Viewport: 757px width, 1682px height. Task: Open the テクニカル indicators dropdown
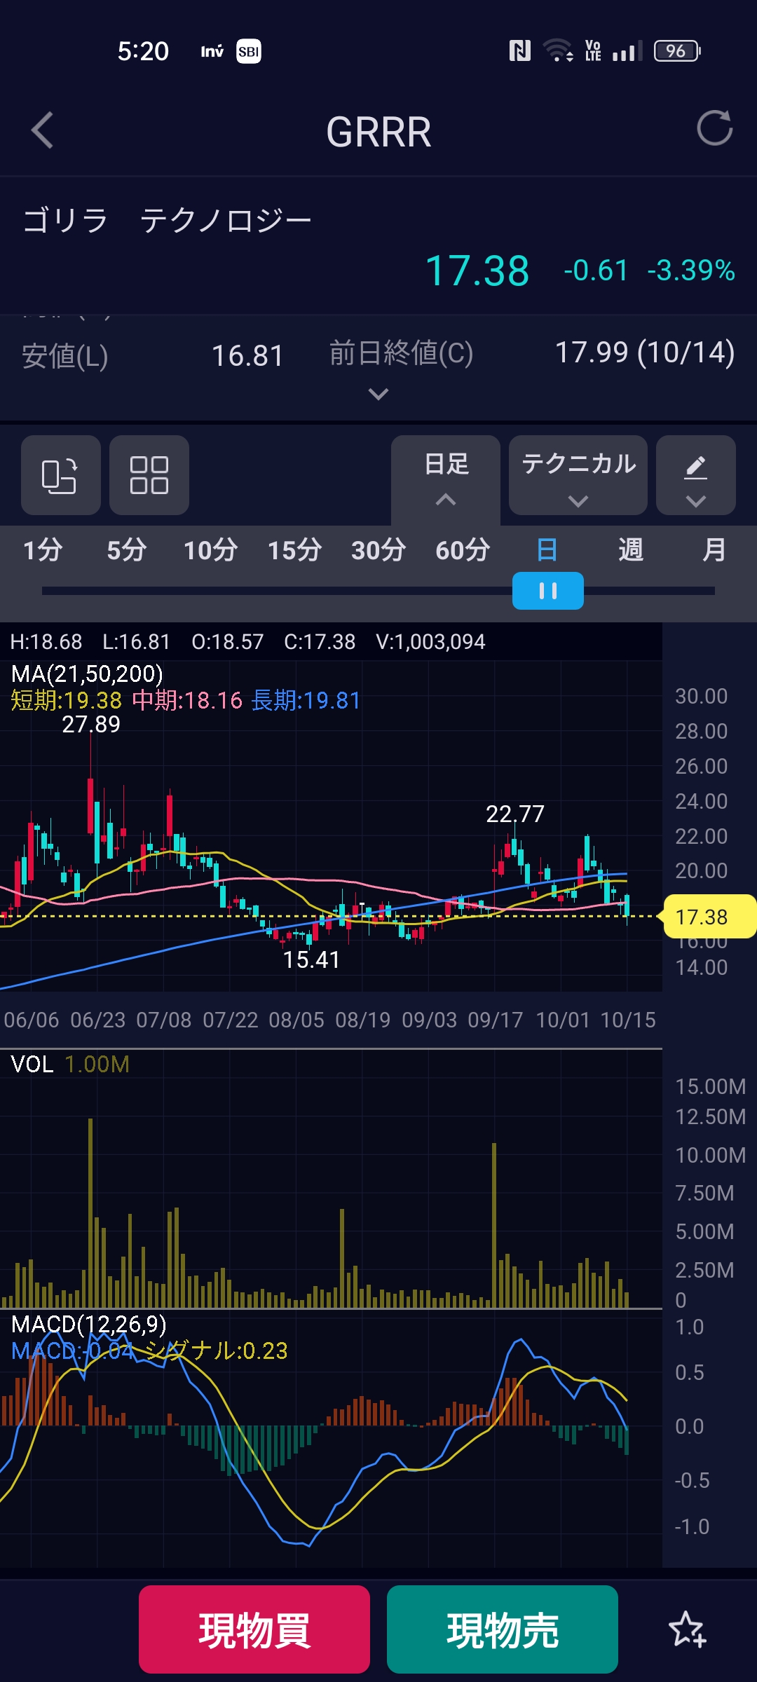pos(578,475)
